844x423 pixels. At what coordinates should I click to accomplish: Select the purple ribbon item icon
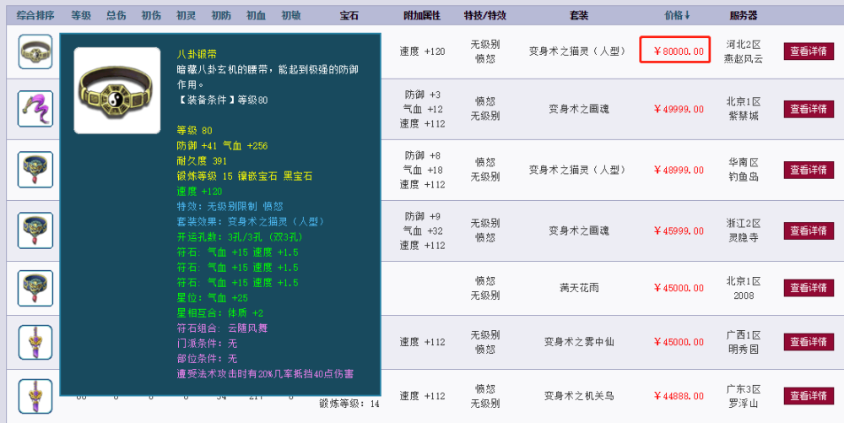35,109
